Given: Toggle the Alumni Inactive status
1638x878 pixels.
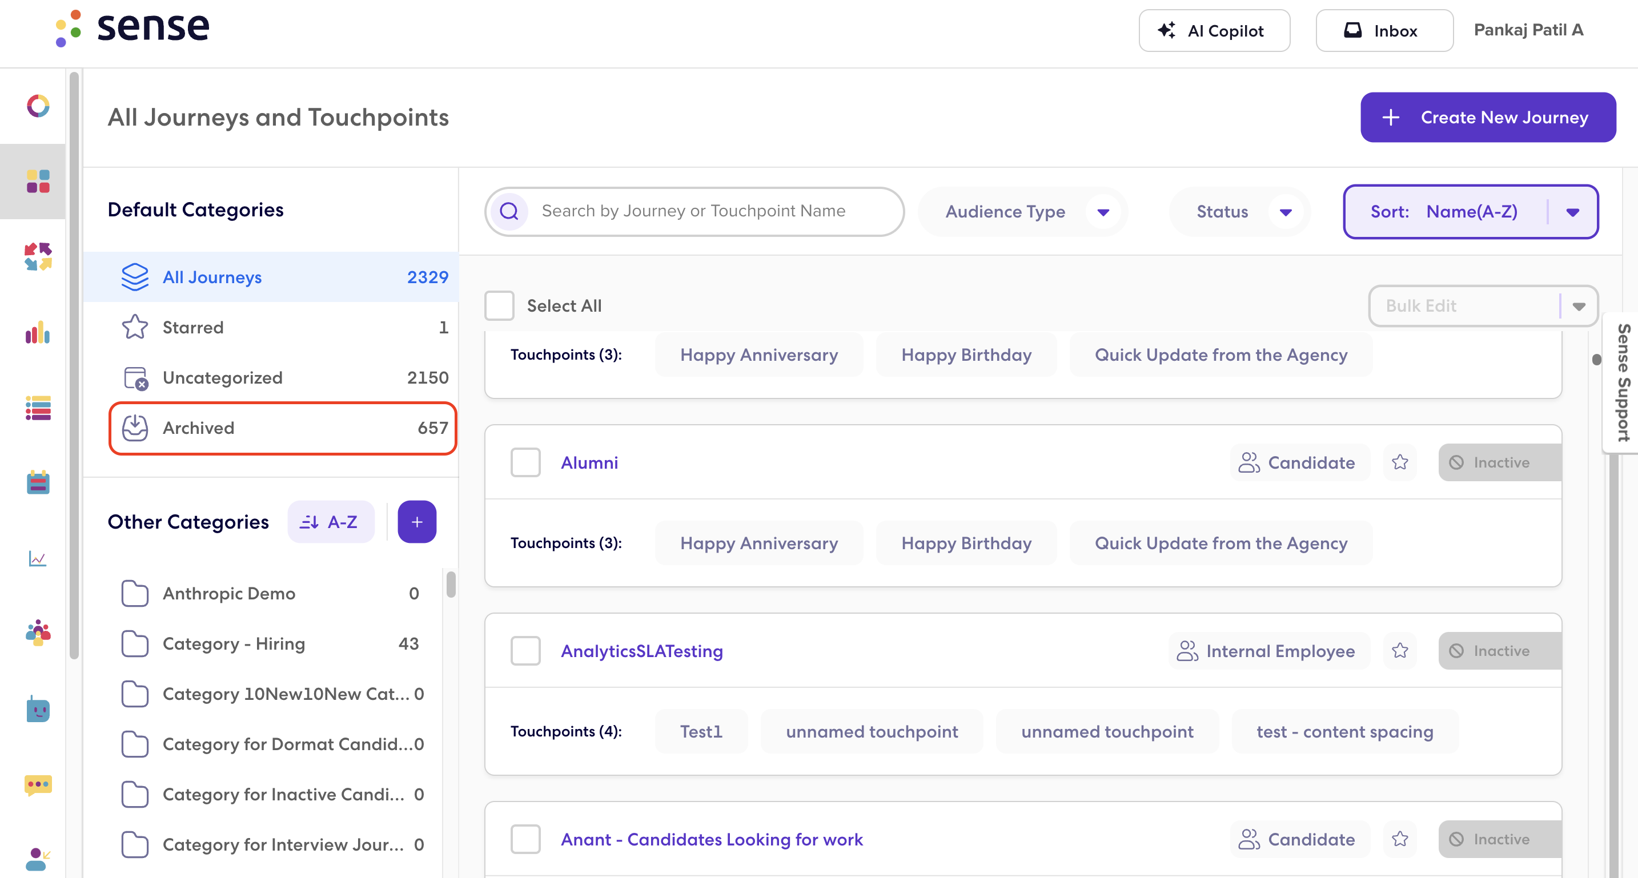Looking at the screenshot, I should [1499, 462].
